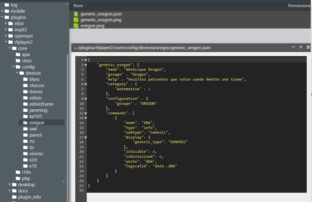Viewport: 312px width, 202px height.
Task: Select the generic_oregon.png image icon
Action: click(76, 20)
